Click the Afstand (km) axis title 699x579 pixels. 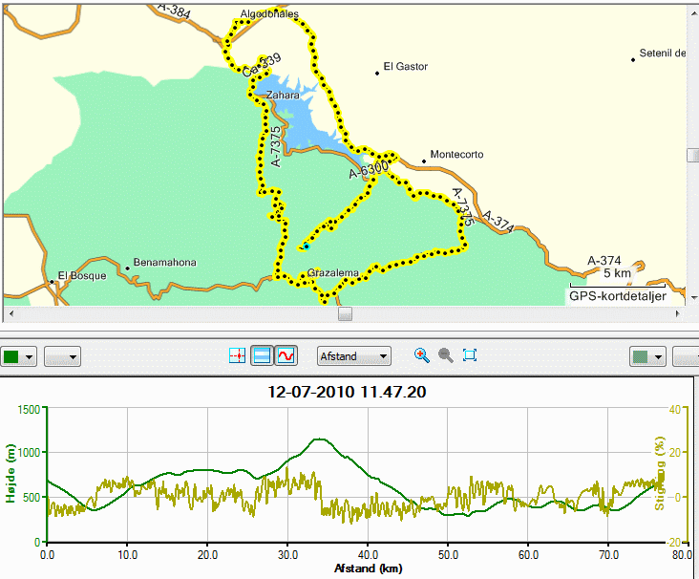coord(369,568)
